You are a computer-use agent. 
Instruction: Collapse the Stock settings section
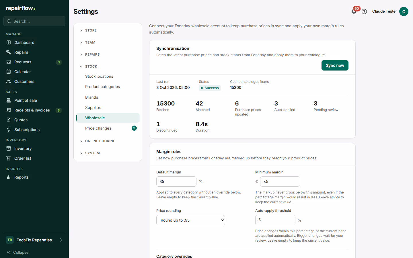click(x=108, y=67)
